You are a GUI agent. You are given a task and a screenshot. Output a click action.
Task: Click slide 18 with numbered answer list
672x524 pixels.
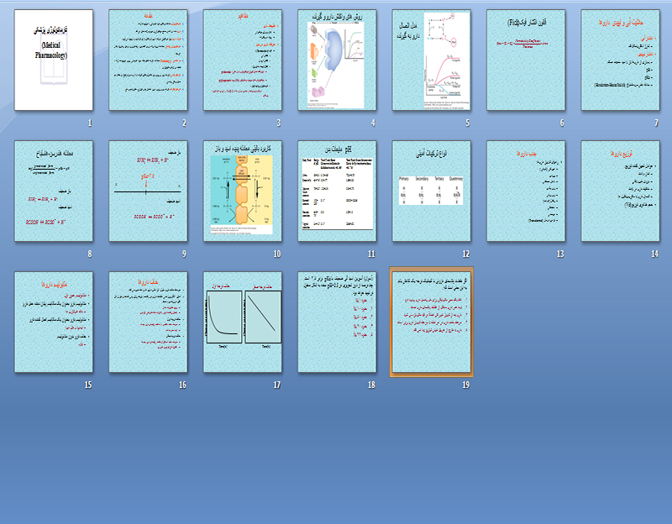tap(337, 322)
